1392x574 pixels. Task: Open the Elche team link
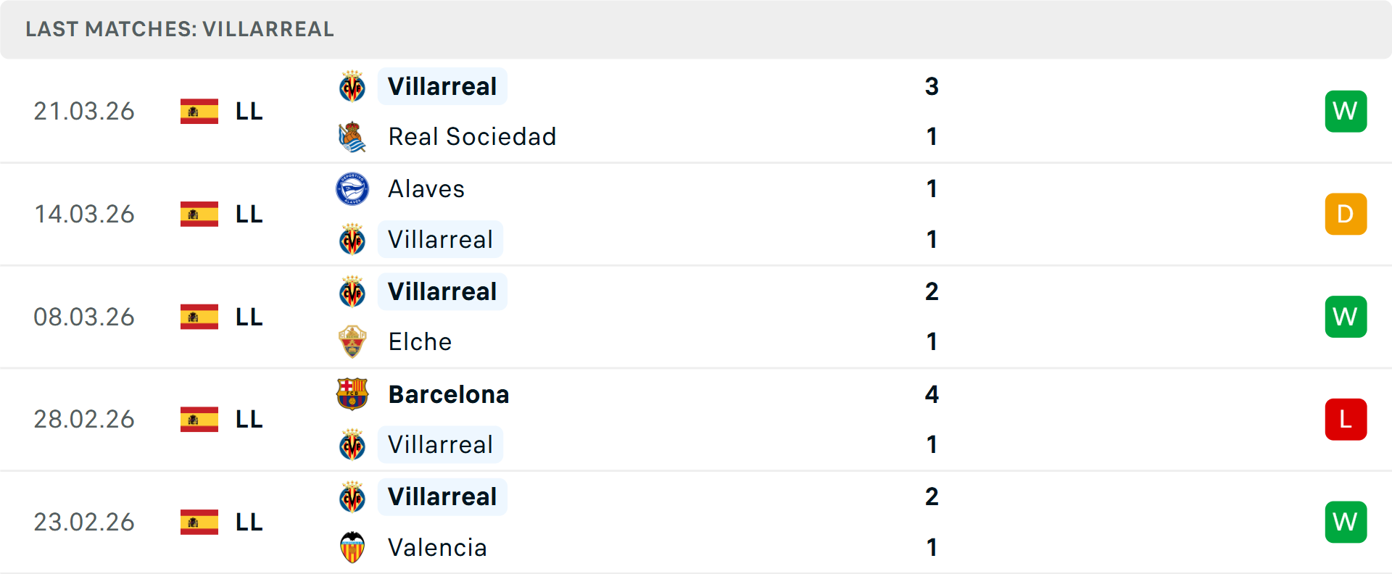coord(420,342)
